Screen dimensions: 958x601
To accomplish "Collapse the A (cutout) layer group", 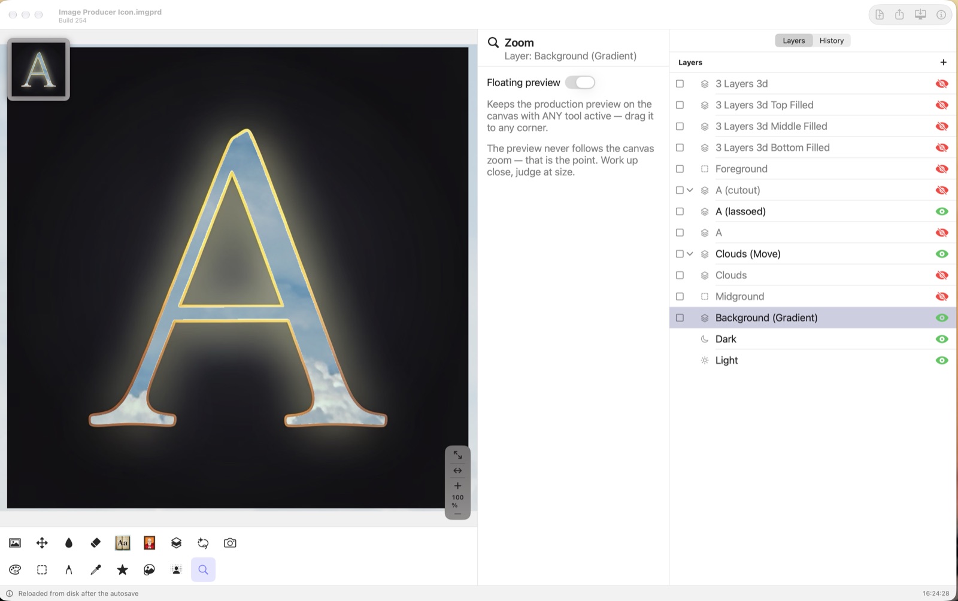I will point(690,190).
